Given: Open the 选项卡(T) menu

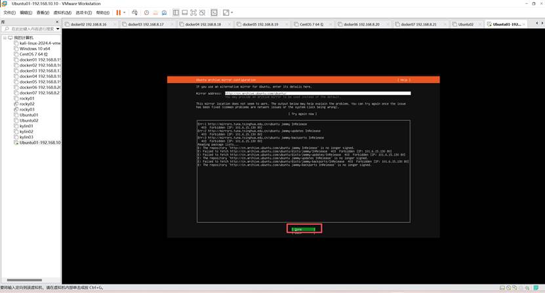Looking at the screenshot, I should (84, 13).
